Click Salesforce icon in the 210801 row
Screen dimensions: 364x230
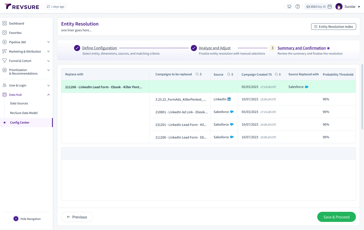tap(232, 112)
